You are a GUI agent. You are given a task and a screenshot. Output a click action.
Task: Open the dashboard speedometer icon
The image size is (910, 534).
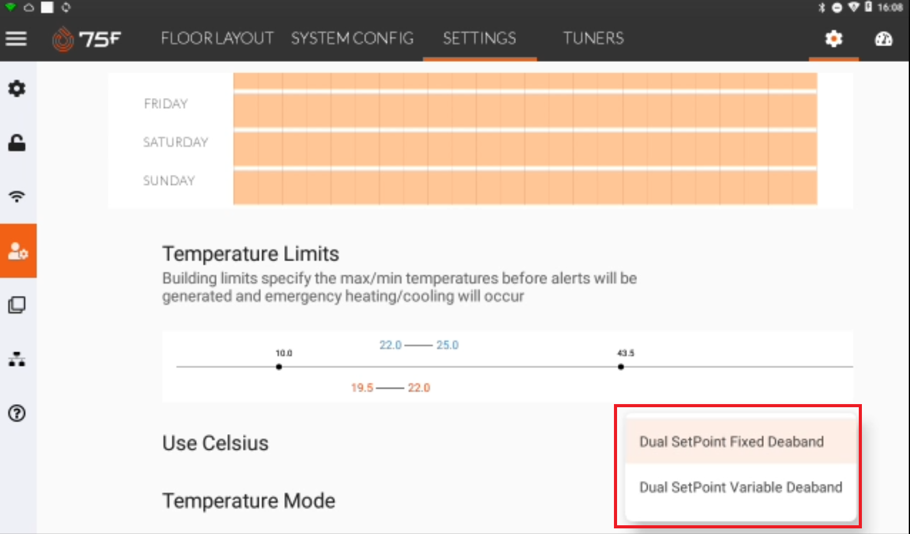[x=885, y=38]
